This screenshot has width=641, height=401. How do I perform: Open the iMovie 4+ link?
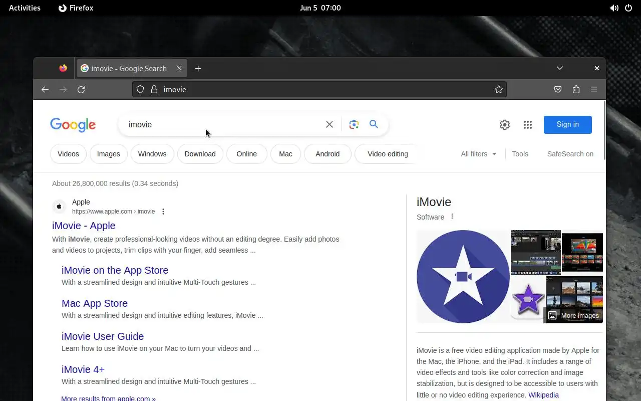[83, 369]
